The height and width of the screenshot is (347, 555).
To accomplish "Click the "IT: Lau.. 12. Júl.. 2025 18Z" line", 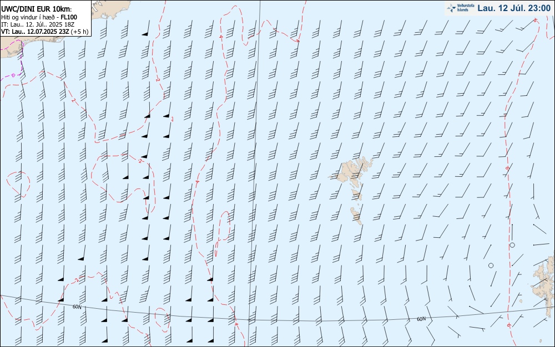I will pos(38,24).
